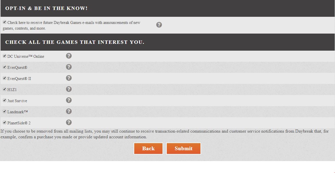Click question mark icon next to H1Z1
This screenshot has height=173, width=335.
pyautogui.click(x=69, y=89)
